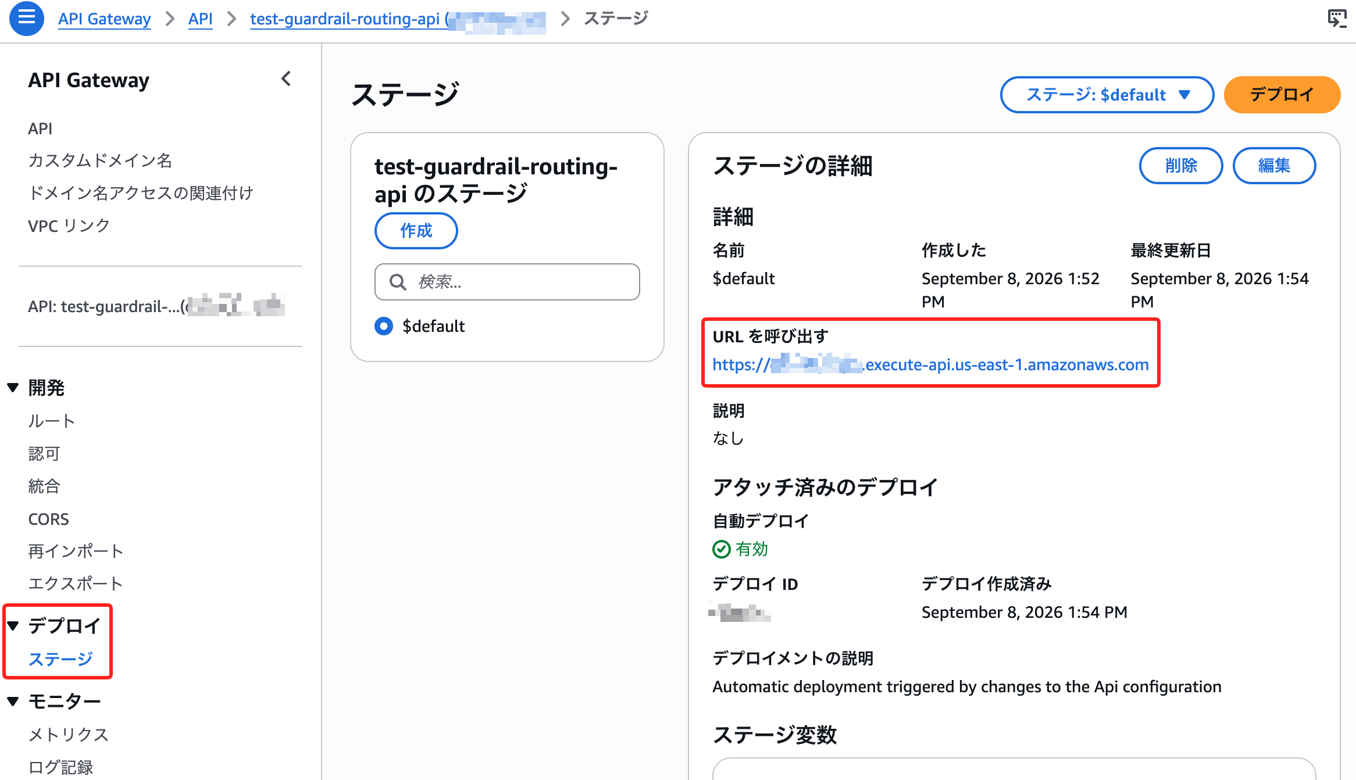Open ログ記録 in the sidebar
This screenshot has height=780, width=1356.
point(60,767)
